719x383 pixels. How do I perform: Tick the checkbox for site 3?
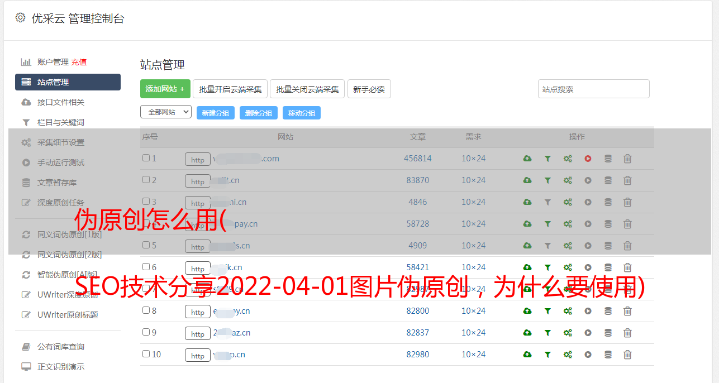(146, 202)
